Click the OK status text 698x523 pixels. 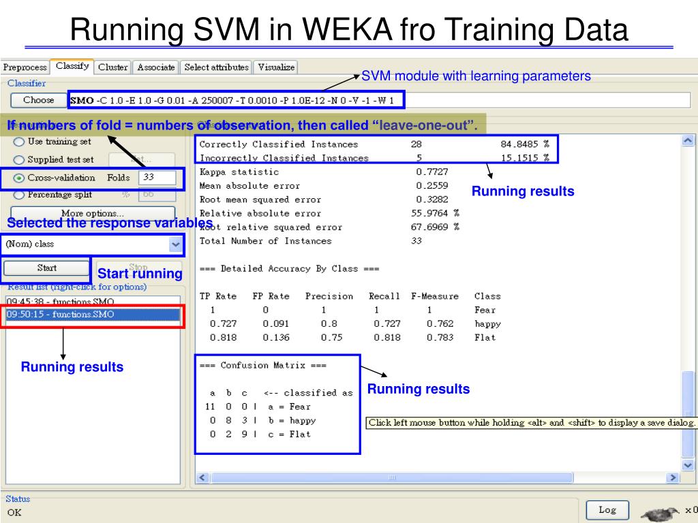coord(14,512)
